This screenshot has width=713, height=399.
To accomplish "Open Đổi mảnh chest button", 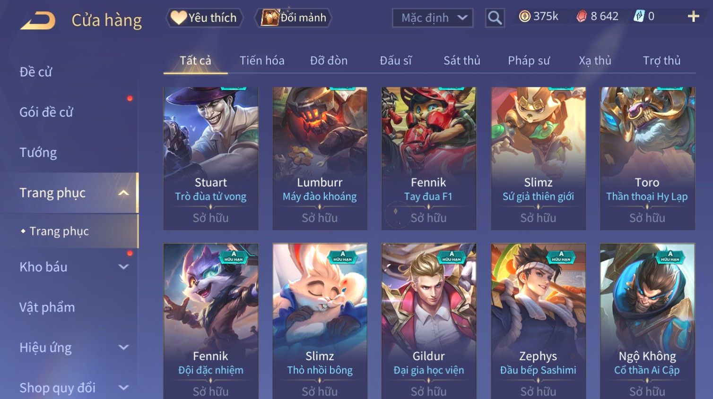I will [x=293, y=18].
